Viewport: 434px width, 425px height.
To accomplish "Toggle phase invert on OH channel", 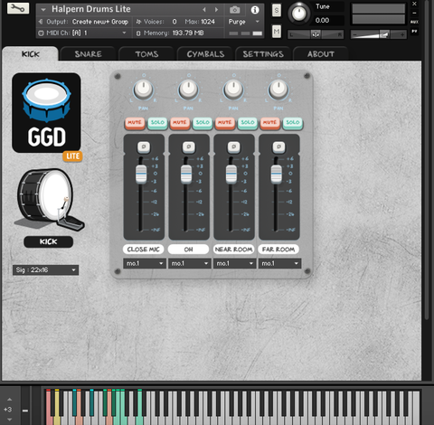I will point(189,146).
